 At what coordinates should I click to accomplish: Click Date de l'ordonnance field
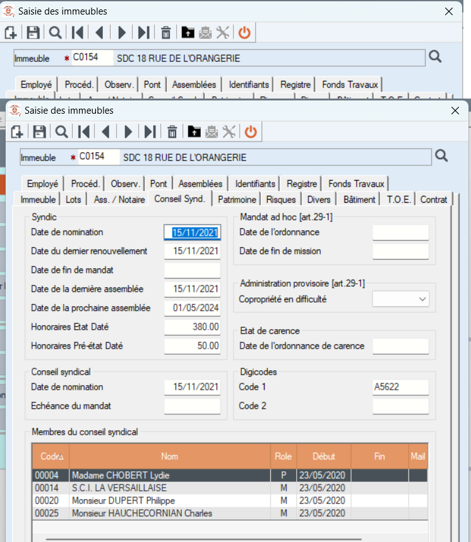pos(400,232)
